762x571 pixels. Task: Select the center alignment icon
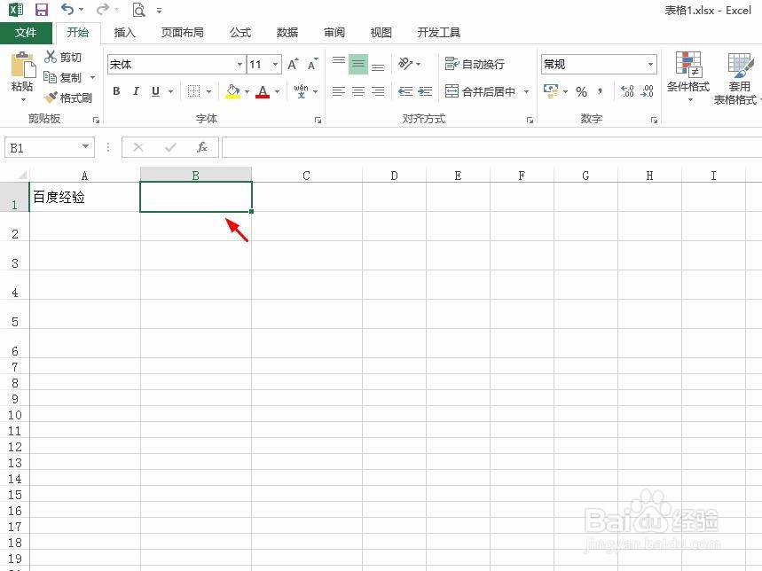(357, 90)
